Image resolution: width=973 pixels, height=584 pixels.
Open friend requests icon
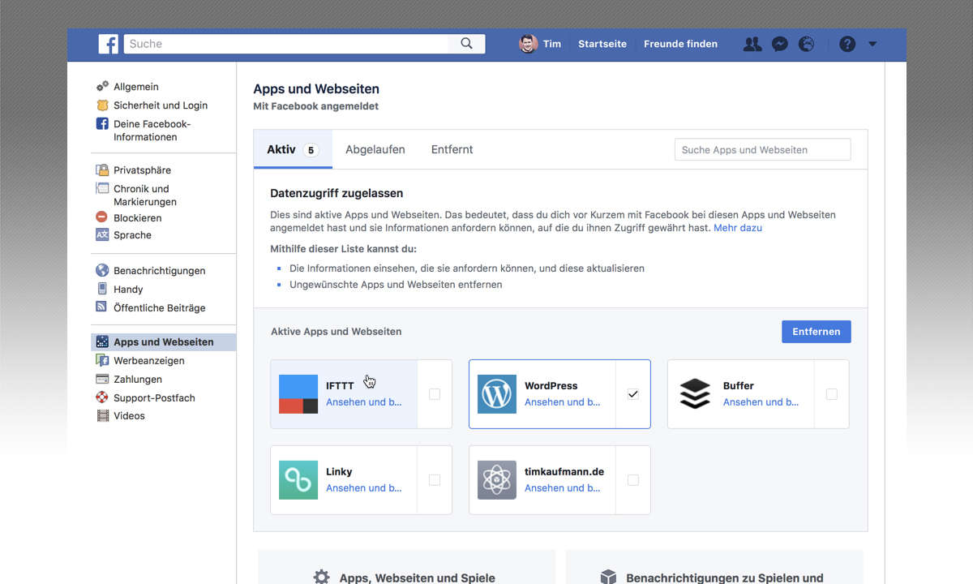point(752,44)
